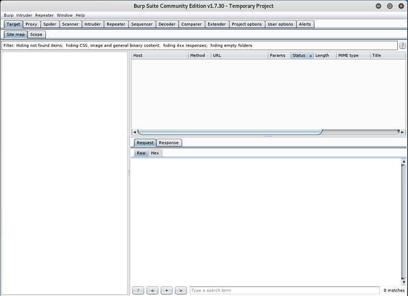Open the Burp menu

click(8, 15)
